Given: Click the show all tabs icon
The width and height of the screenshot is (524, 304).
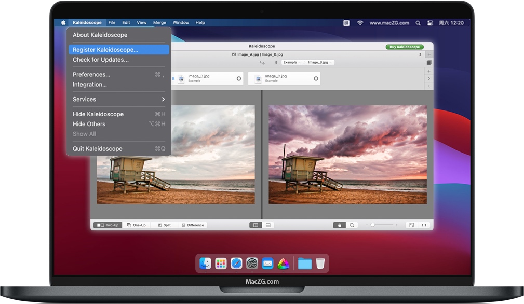Looking at the screenshot, I should click(x=429, y=62).
